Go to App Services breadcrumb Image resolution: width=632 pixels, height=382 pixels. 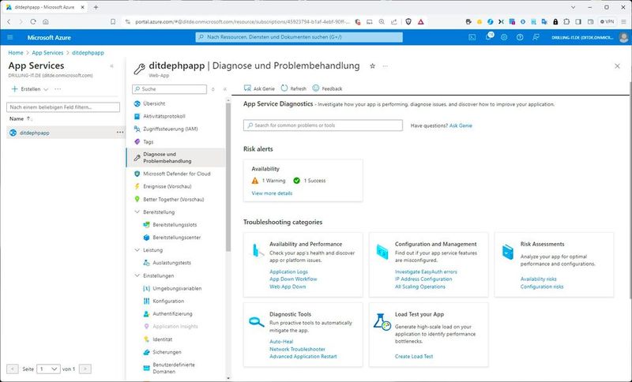pos(47,53)
